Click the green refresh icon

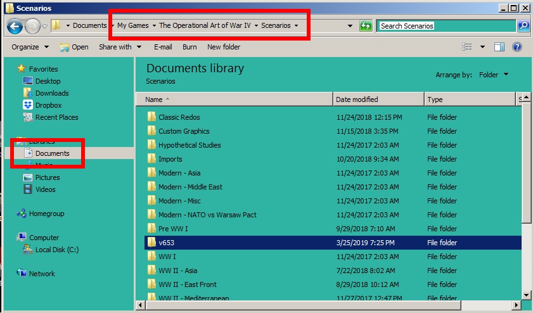366,26
